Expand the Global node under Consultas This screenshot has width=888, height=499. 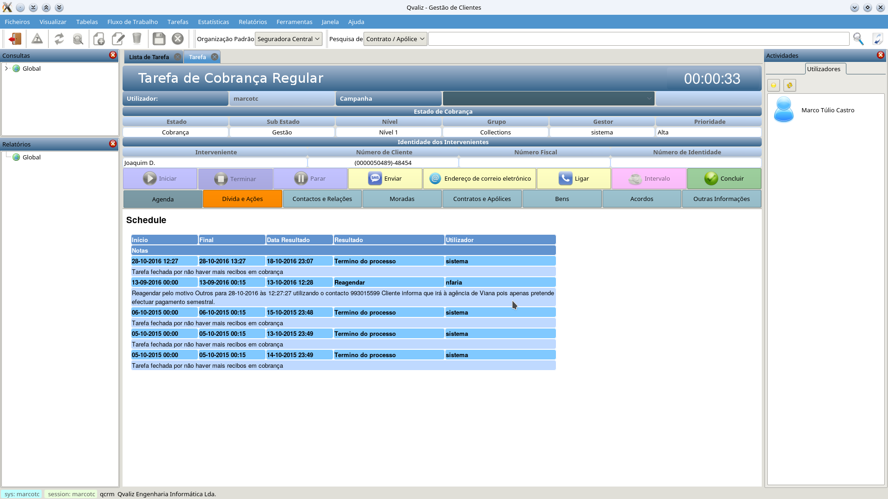coord(6,68)
